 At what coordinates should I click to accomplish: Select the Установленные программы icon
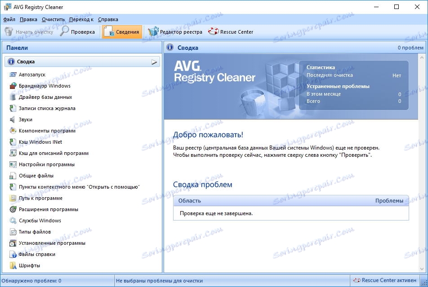tap(11, 243)
